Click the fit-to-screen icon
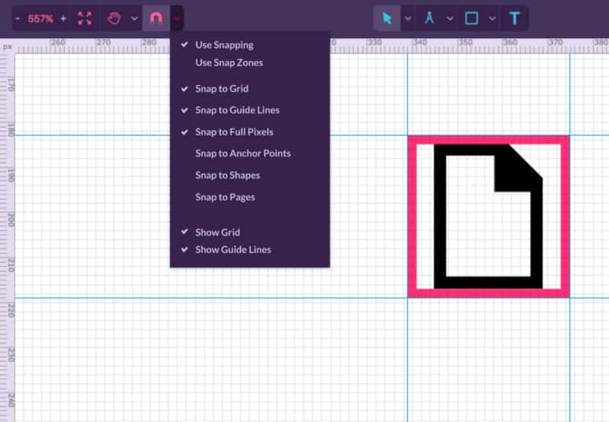 [84, 18]
